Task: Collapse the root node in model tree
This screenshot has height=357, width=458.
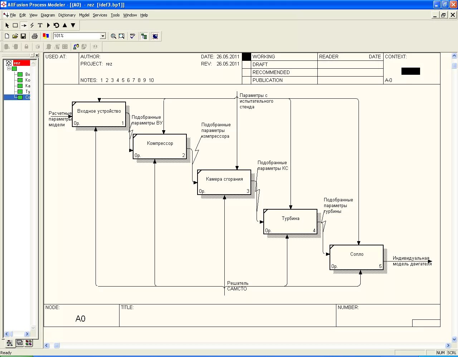Action: coord(9,68)
